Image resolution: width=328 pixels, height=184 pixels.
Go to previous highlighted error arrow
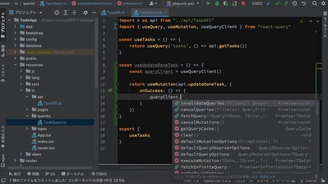click(x=311, y=21)
